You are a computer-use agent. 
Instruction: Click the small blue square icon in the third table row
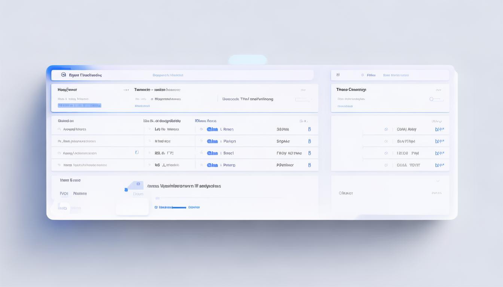pos(137,152)
